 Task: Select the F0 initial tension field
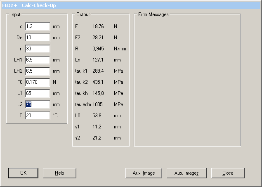click(37, 82)
